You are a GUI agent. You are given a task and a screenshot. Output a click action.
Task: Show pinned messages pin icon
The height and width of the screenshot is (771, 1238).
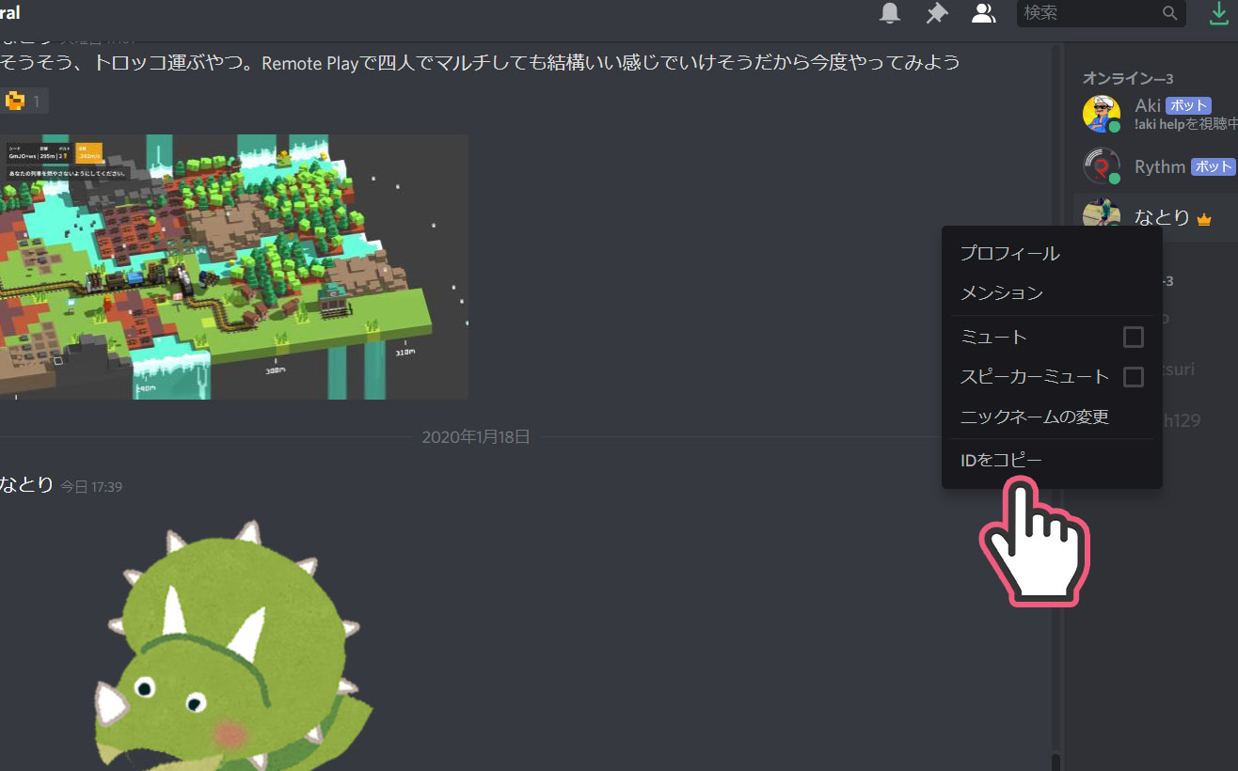pos(936,13)
